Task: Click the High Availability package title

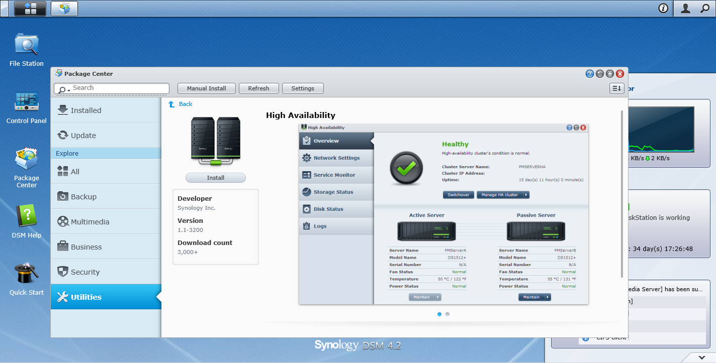Action: (x=301, y=115)
